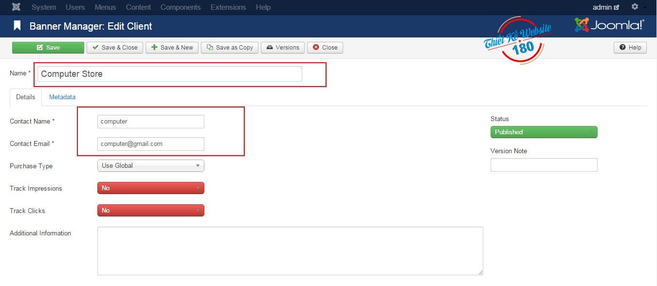Open the settings gear icon top right

click(635, 7)
